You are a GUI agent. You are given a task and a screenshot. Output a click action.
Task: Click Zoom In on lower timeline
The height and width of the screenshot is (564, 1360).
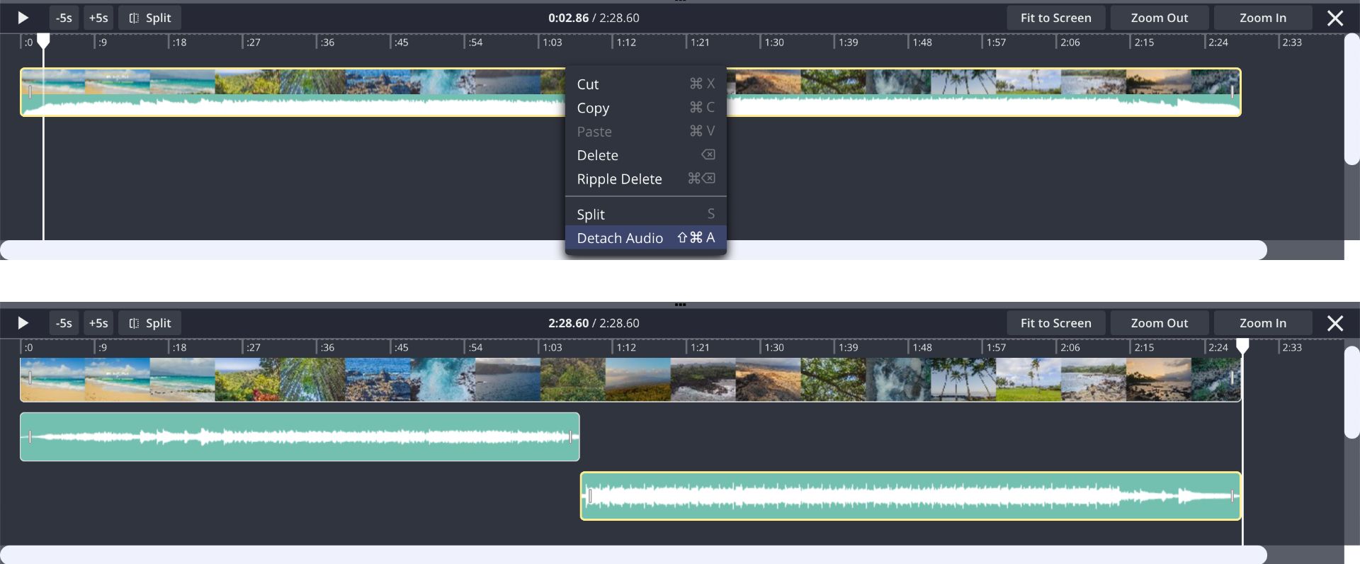pyautogui.click(x=1262, y=323)
